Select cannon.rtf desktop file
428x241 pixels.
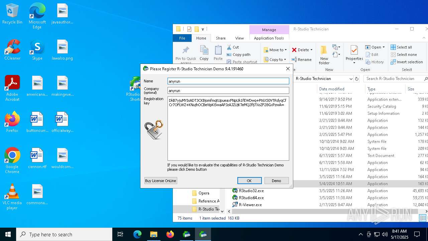37,159
